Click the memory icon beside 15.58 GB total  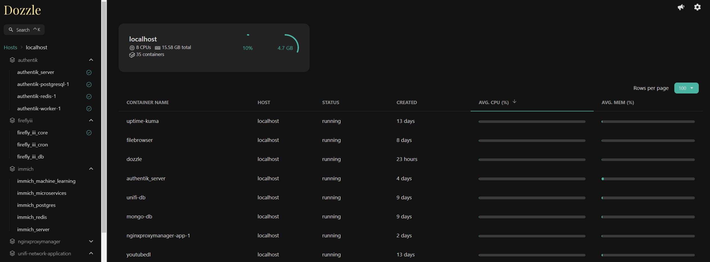pos(158,48)
